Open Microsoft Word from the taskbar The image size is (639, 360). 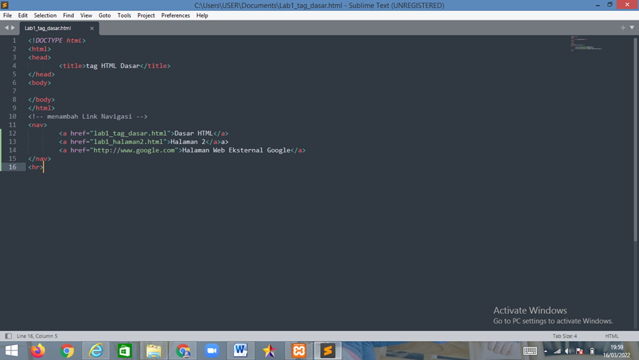tap(241, 351)
